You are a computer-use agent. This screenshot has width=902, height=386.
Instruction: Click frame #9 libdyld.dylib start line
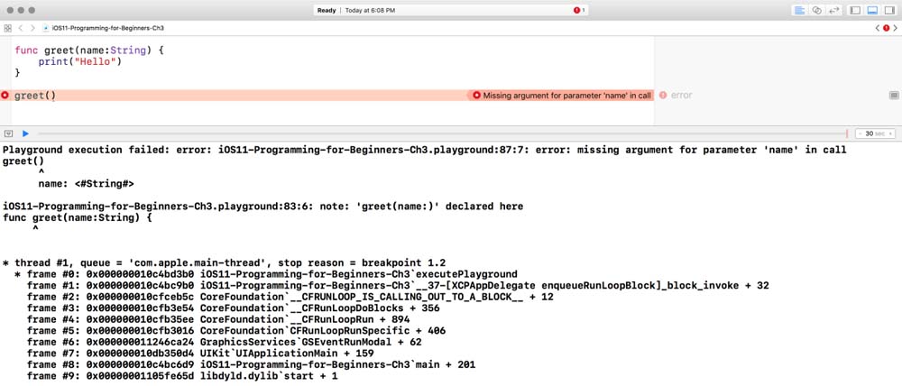[x=182, y=376]
